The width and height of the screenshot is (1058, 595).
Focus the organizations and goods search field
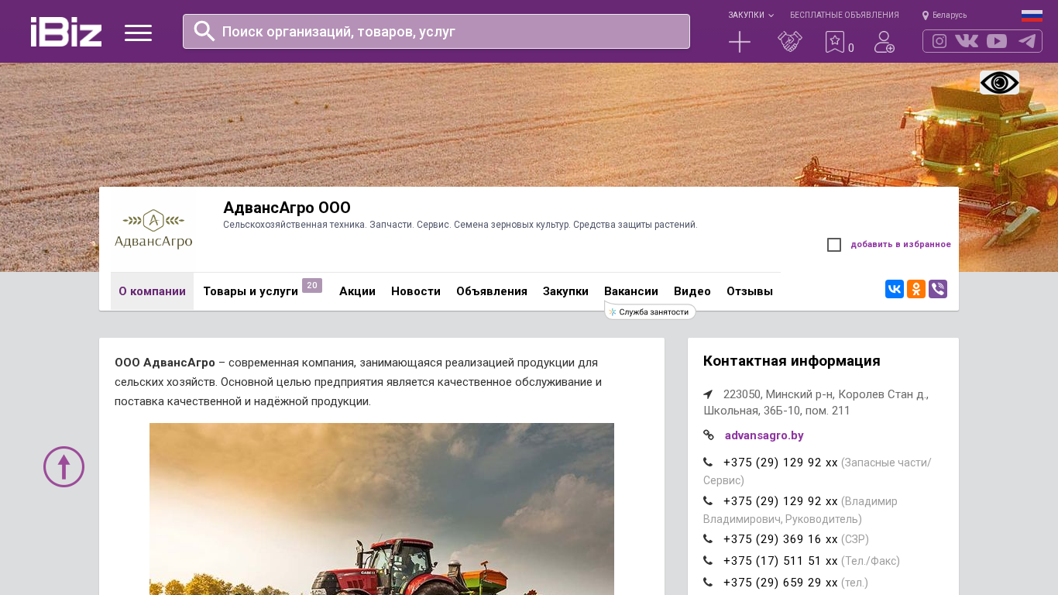click(436, 32)
